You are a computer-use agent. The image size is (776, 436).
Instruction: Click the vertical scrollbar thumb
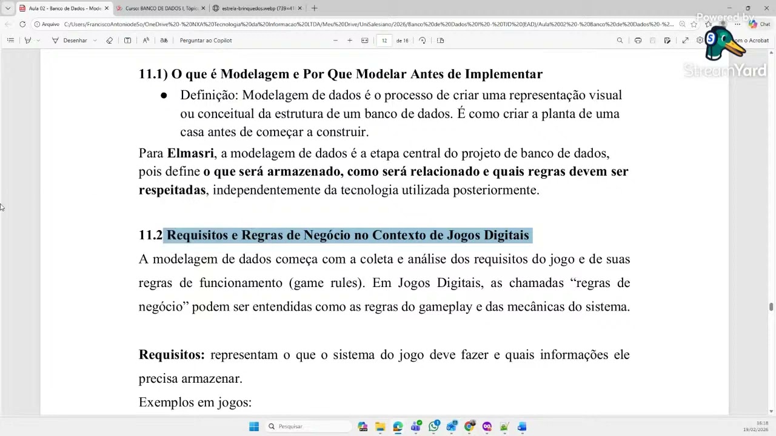click(771, 307)
